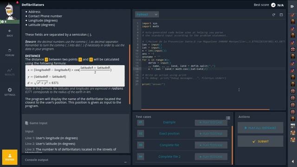The height and width of the screenshot is (167, 297).
Task: Click the highlighted point 'A' label
Action: pos(80,59)
